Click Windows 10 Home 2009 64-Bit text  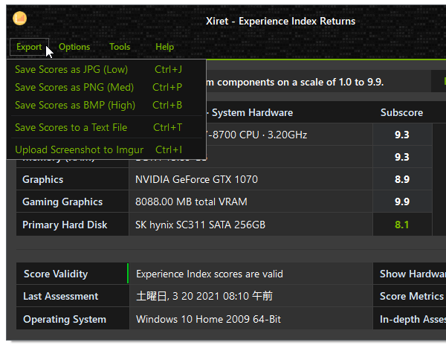coord(208,319)
